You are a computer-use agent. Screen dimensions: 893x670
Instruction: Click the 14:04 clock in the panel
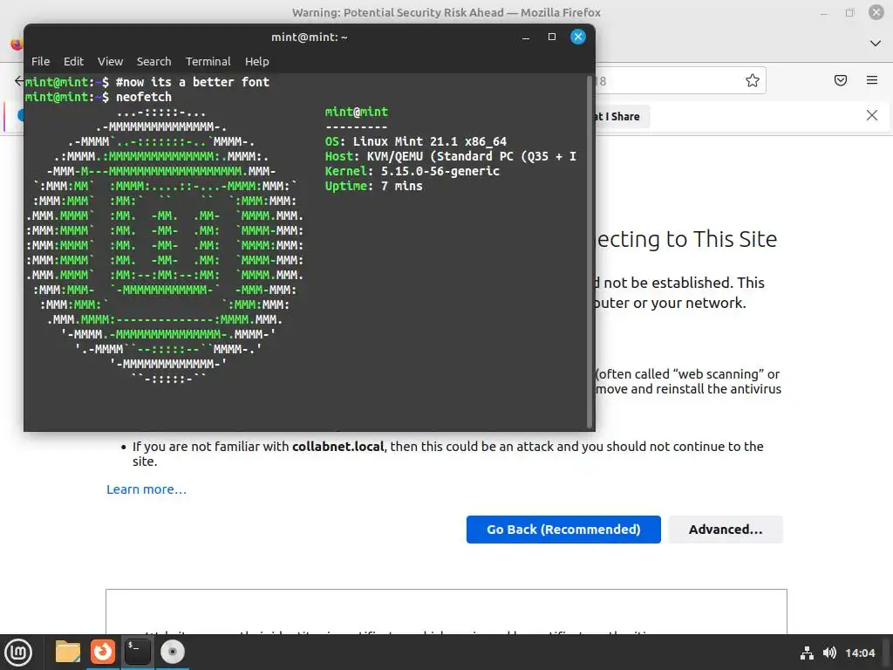860,653
